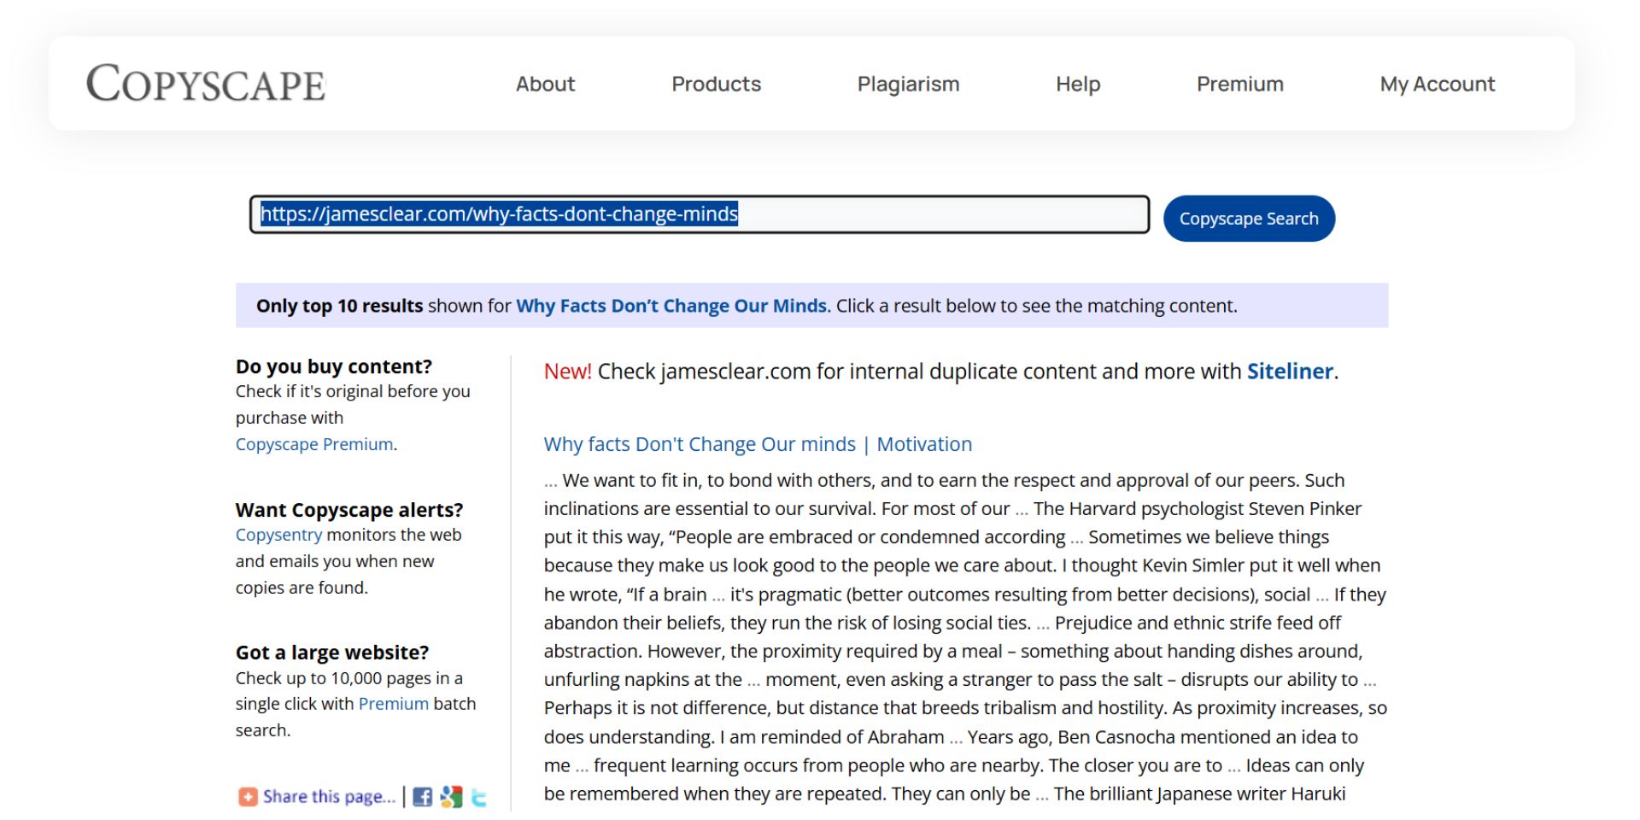
Task: Click the Premium batch search link
Action: click(393, 704)
